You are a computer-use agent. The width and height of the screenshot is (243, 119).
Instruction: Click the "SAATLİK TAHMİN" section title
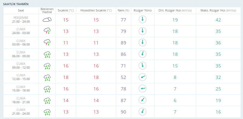tap(16, 4)
